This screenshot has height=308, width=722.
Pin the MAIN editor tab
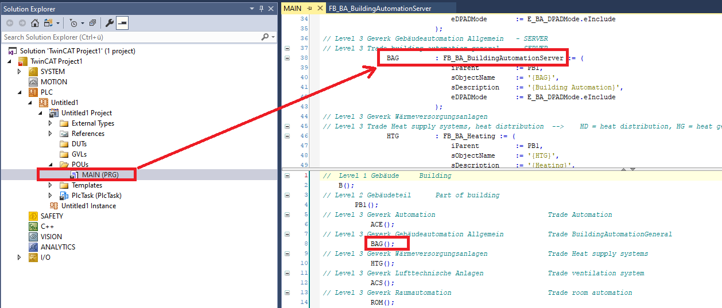tap(309, 9)
